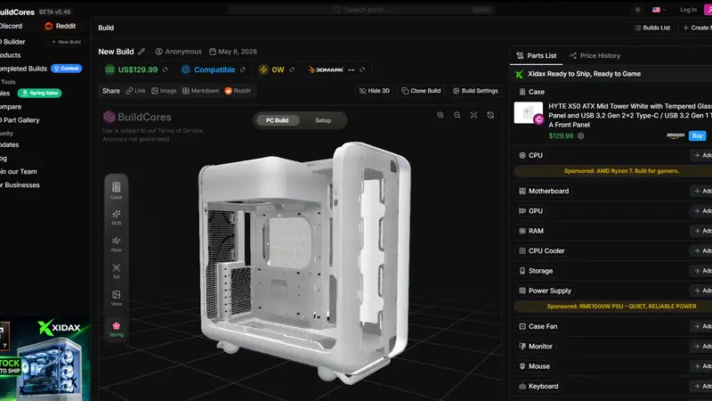Click the Anonymous author label

coord(179,52)
